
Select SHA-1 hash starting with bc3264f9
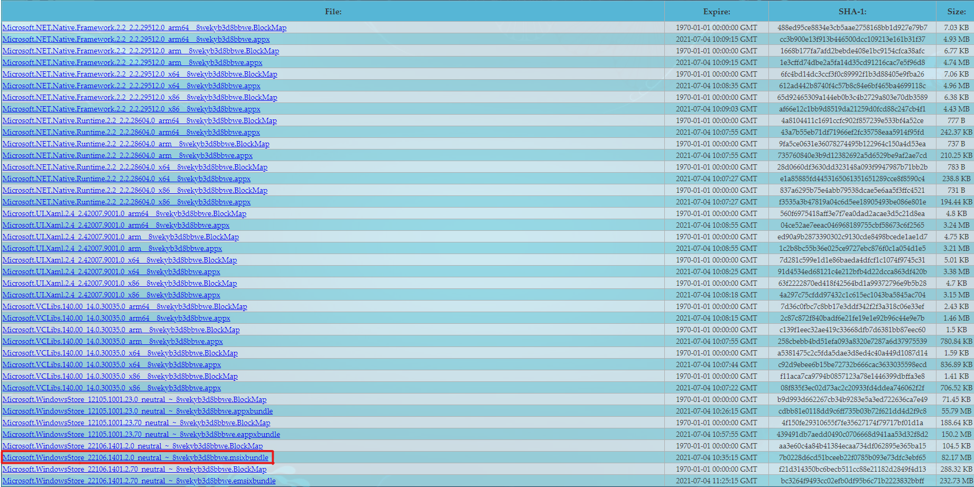coord(852,481)
